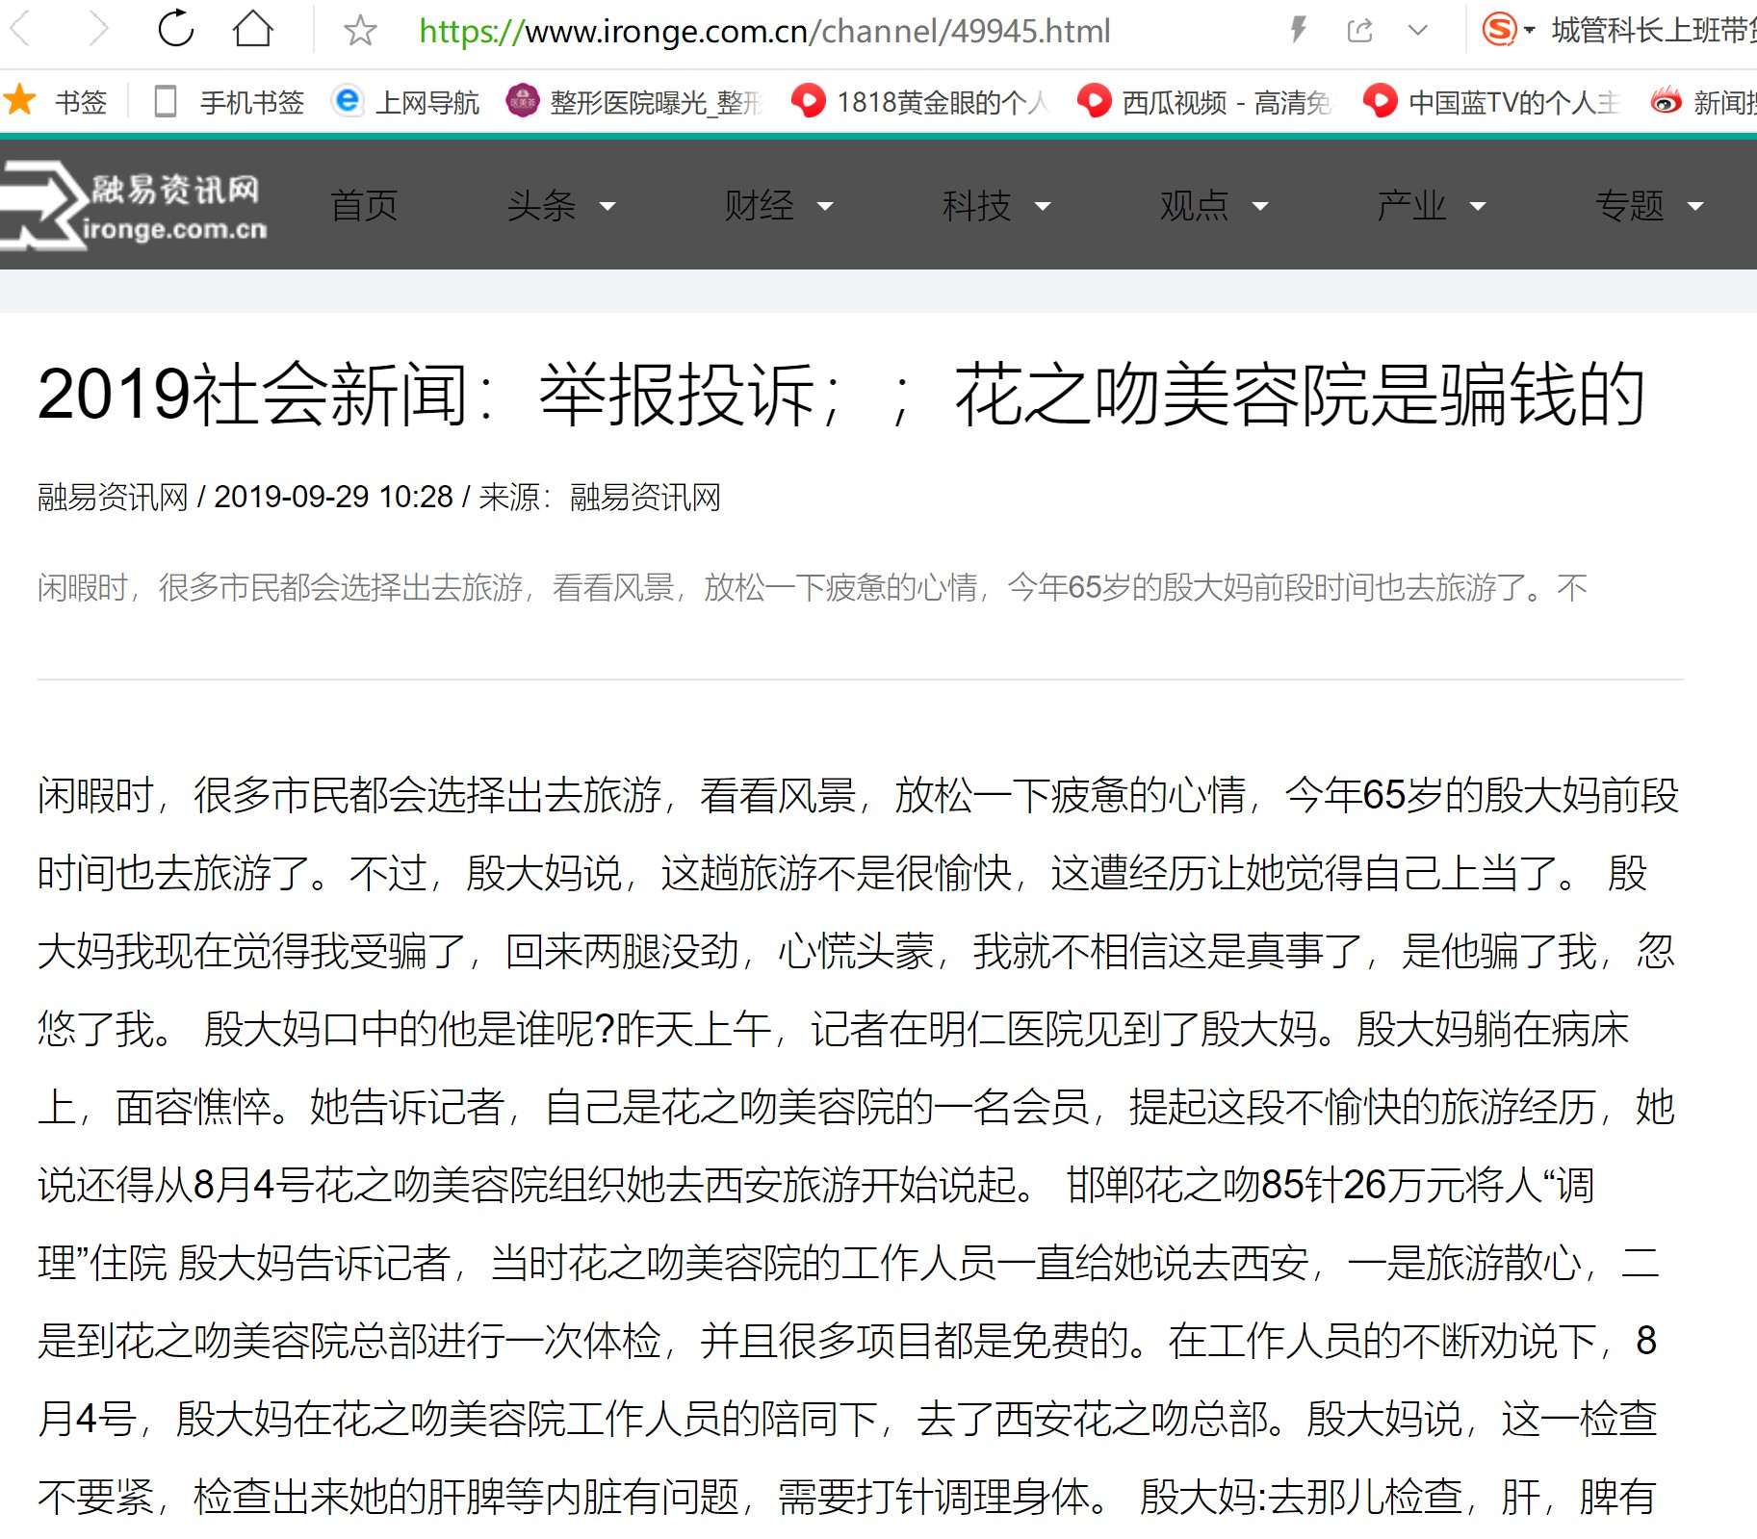Open 手机书签 mobile bookmarks
The image size is (1757, 1539).
click(251, 102)
